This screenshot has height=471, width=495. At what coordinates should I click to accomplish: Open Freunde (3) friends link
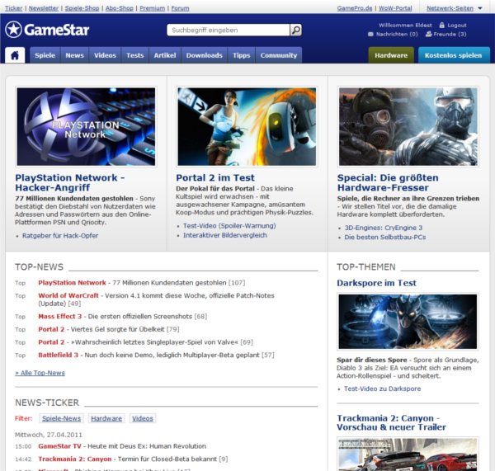click(450, 34)
